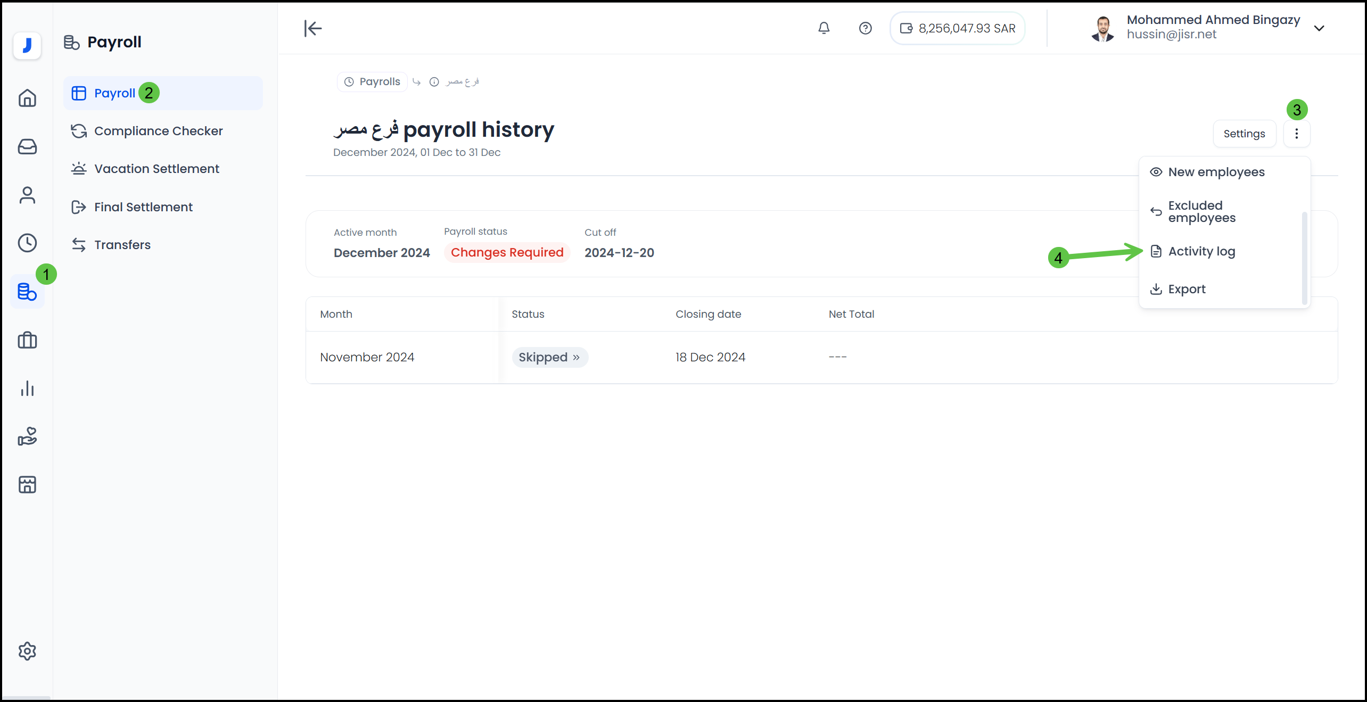Screen dimensions: 1367x702
Task: Select Activity log from the menu
Action: 1202,251
